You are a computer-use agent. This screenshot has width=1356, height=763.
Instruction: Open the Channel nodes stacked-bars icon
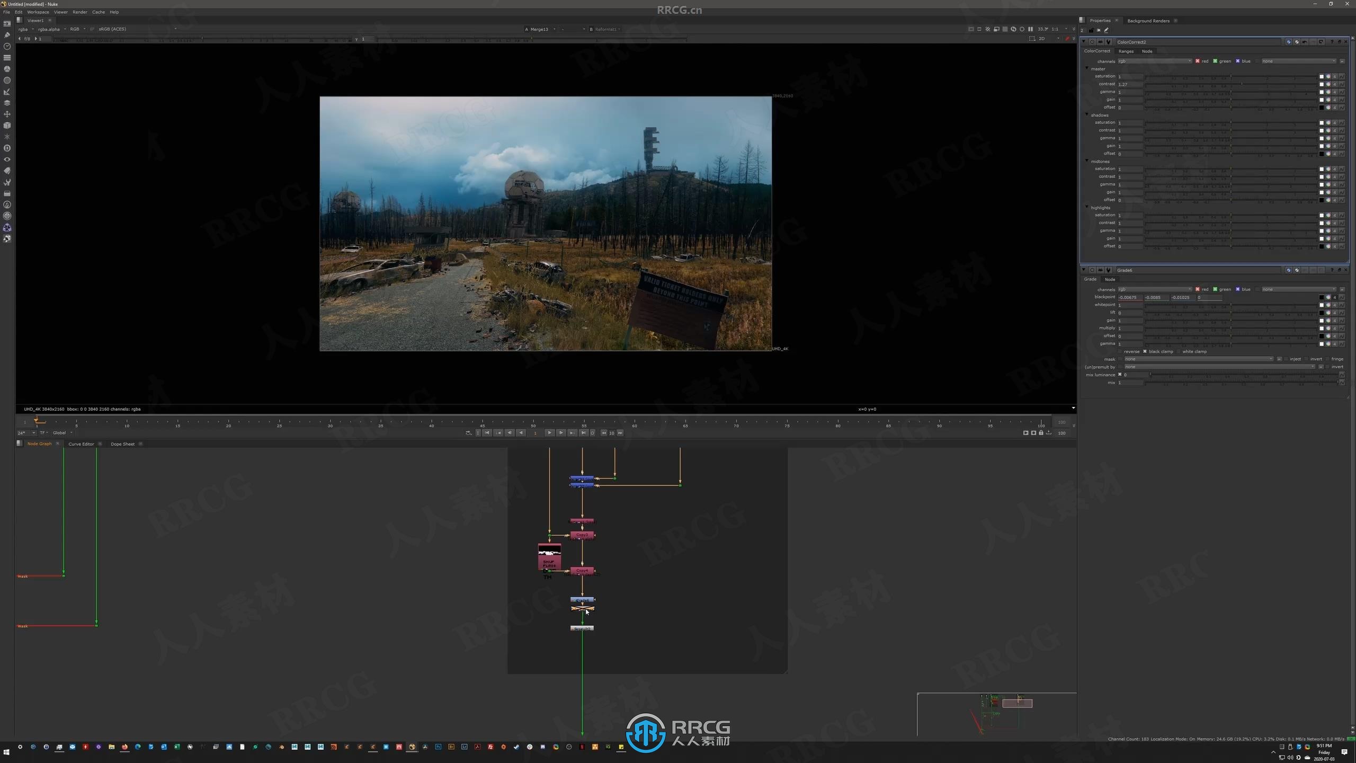(x=7, y=57)
